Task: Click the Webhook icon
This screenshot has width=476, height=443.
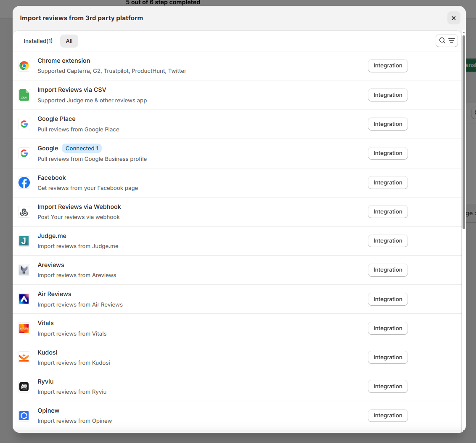Action: click(x=24, y=212)
